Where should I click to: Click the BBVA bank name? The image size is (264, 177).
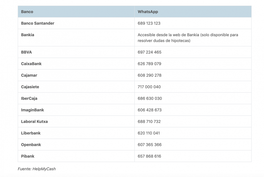pyautogui.click(x=26, y=52)
